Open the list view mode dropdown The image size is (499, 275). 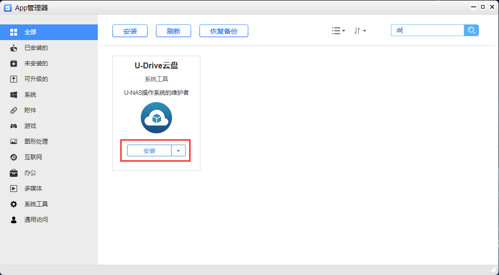(338, 31)
